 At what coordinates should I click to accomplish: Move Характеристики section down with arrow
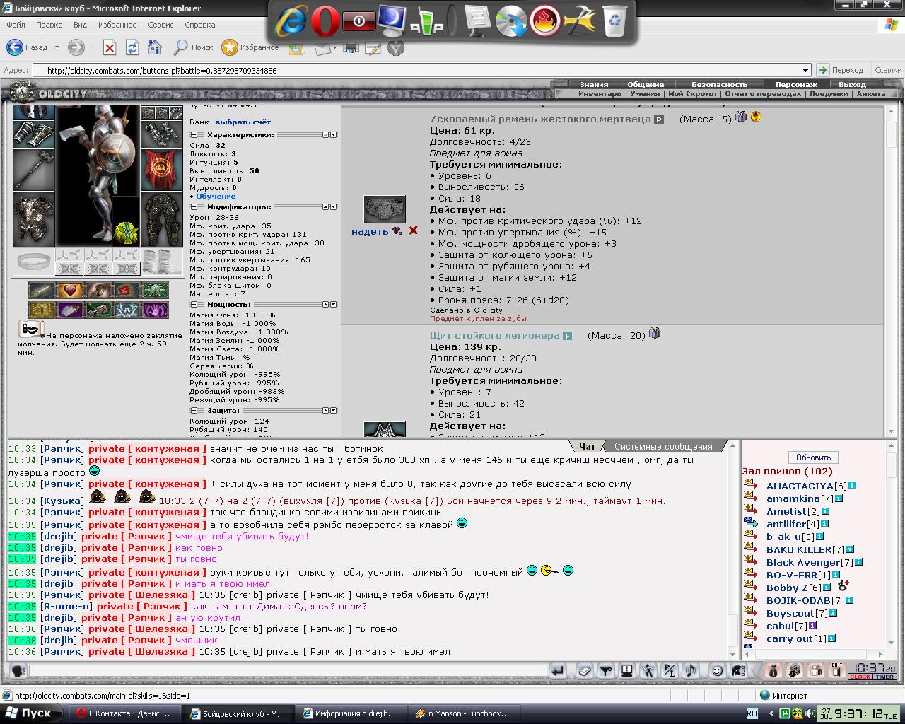pyautogui.click(x=334, y=134)
